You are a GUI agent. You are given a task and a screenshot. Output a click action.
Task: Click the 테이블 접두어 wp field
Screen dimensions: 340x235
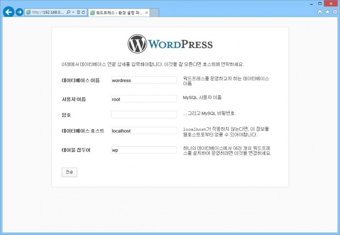tap(144, 150)
